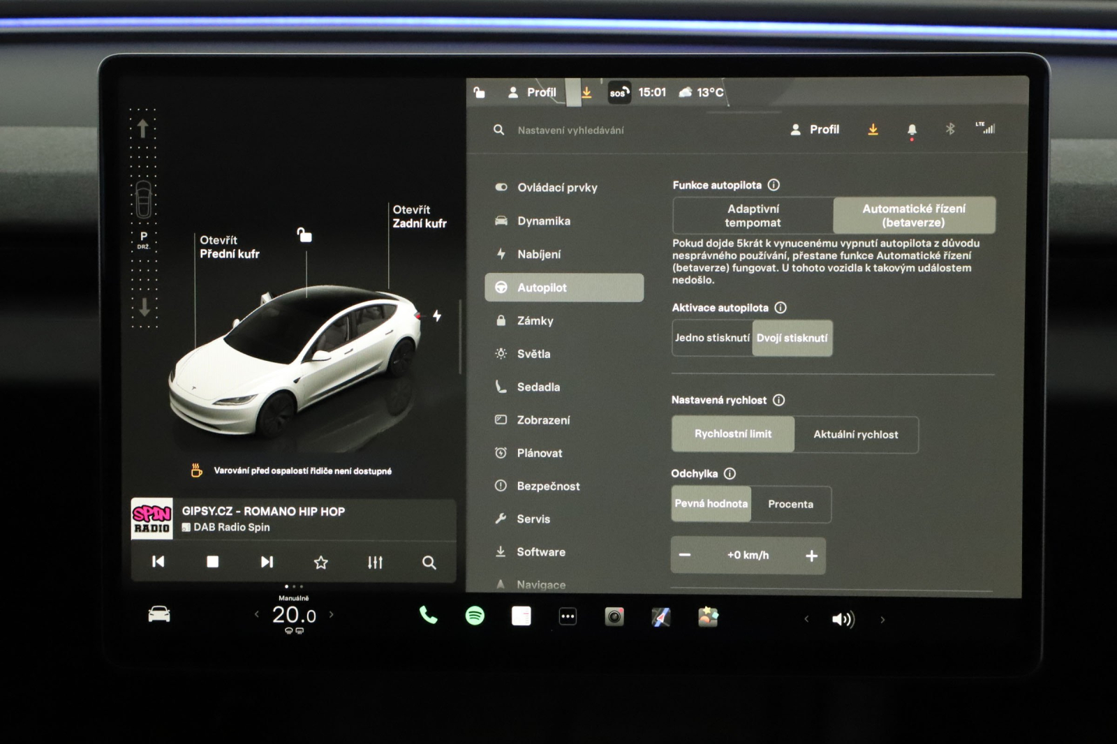Screen dimensions: 1117x744
Task: Tap the software download arrow icon
Action: 872,129
